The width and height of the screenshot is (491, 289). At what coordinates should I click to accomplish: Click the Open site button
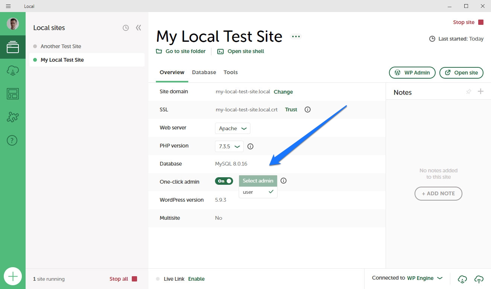tap(461, 73)
